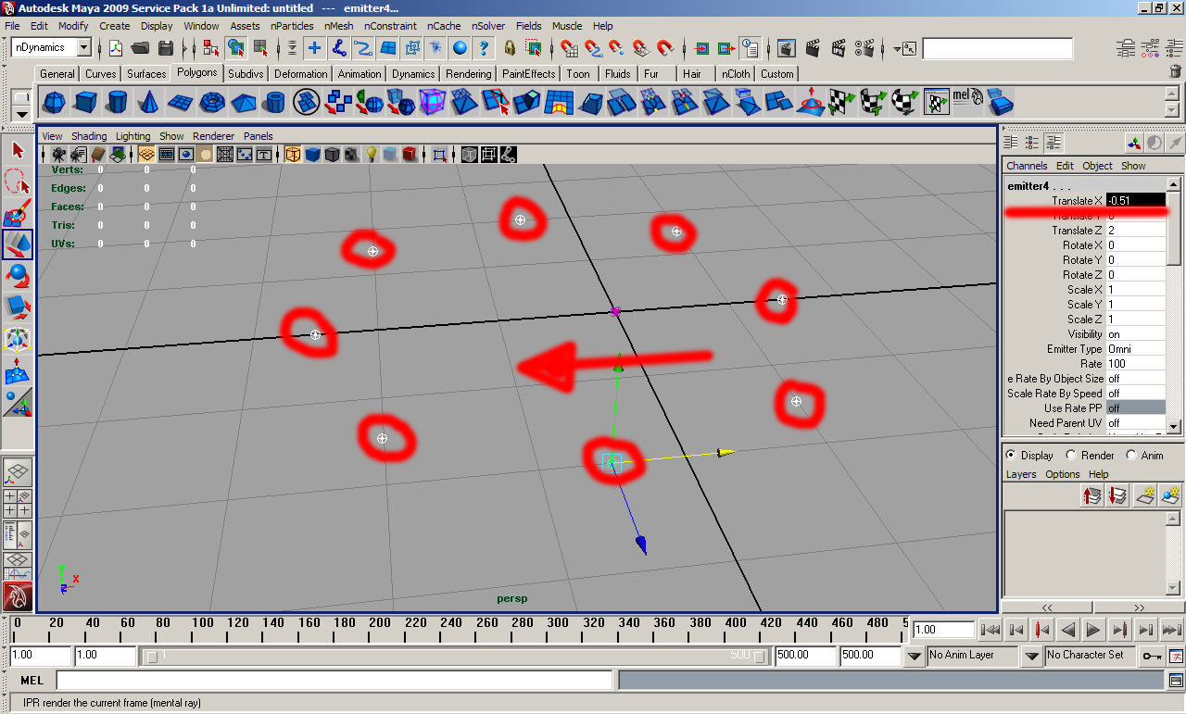The image size is (1186, 714).
Task: Open the auto keyframe key icon
Action: click(1151, 656)
